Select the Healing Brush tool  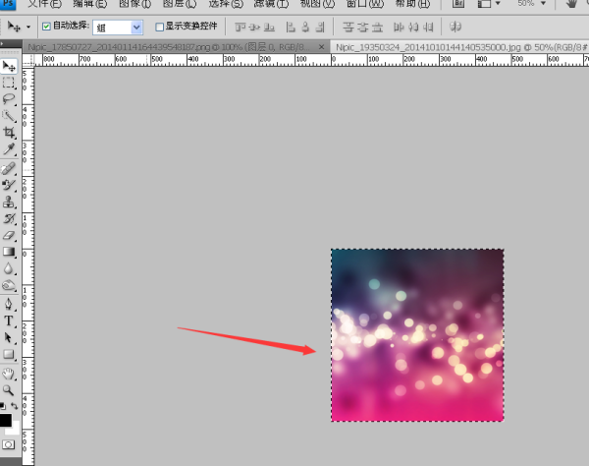[9, 169]
